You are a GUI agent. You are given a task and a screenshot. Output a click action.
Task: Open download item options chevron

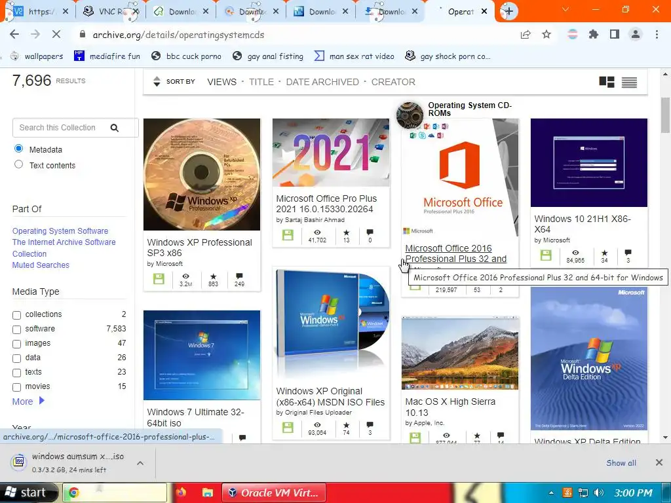coord(140,463)
